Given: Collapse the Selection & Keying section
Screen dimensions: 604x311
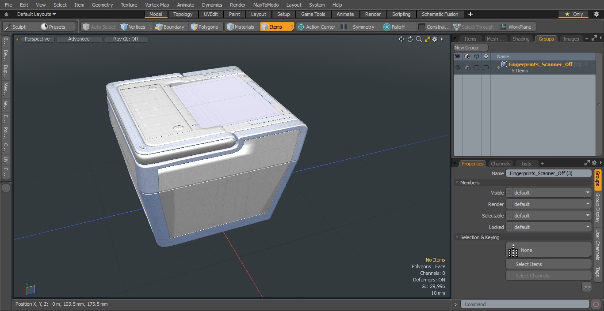Looking at the screenshot, I should coord(457,237).
